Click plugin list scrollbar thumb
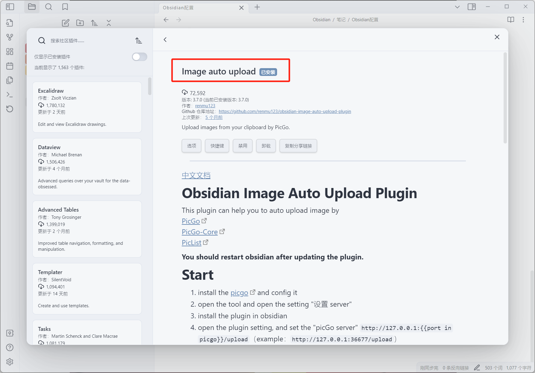 [x=150, y=86]
